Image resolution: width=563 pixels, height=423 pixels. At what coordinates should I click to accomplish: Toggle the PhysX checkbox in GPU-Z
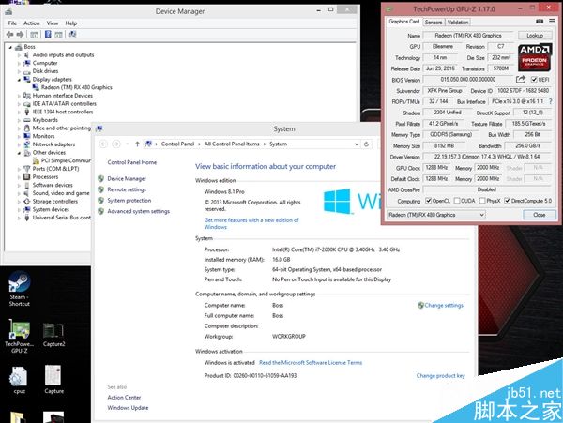point(482,201)
